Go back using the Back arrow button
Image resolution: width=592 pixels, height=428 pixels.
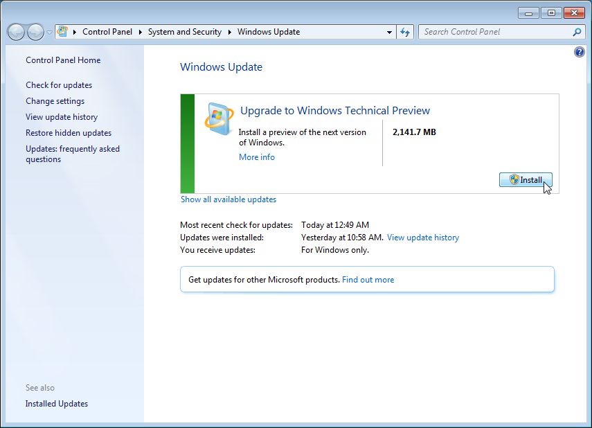(x=16, y=32)
